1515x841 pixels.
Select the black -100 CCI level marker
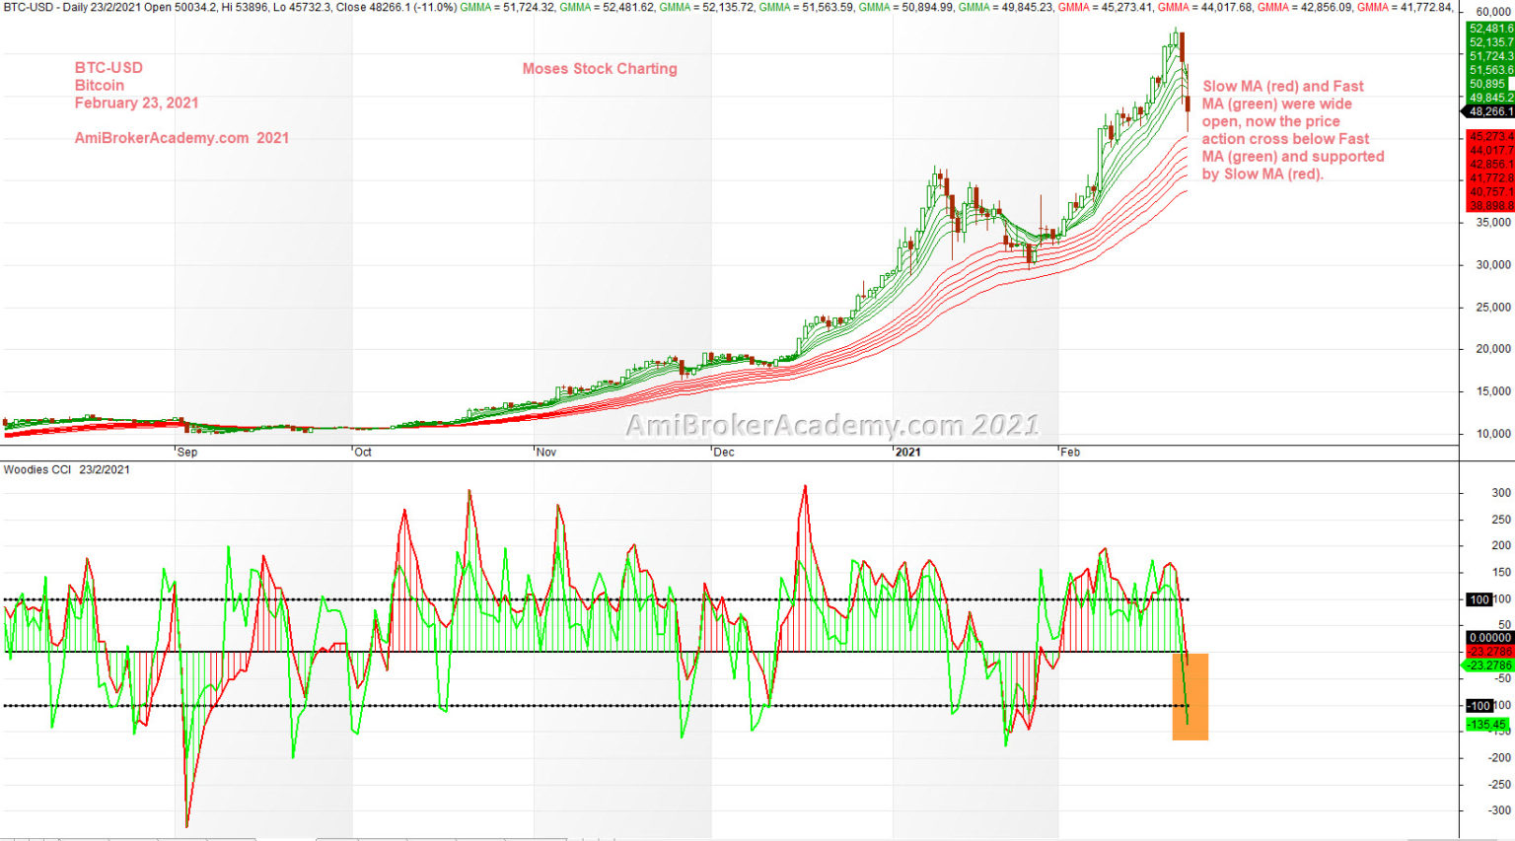[1479, 705]
